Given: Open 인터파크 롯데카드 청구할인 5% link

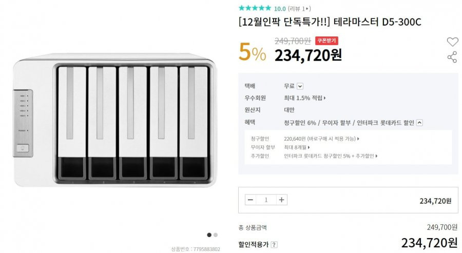Looking at the screenshot, I should click(331, 156).
